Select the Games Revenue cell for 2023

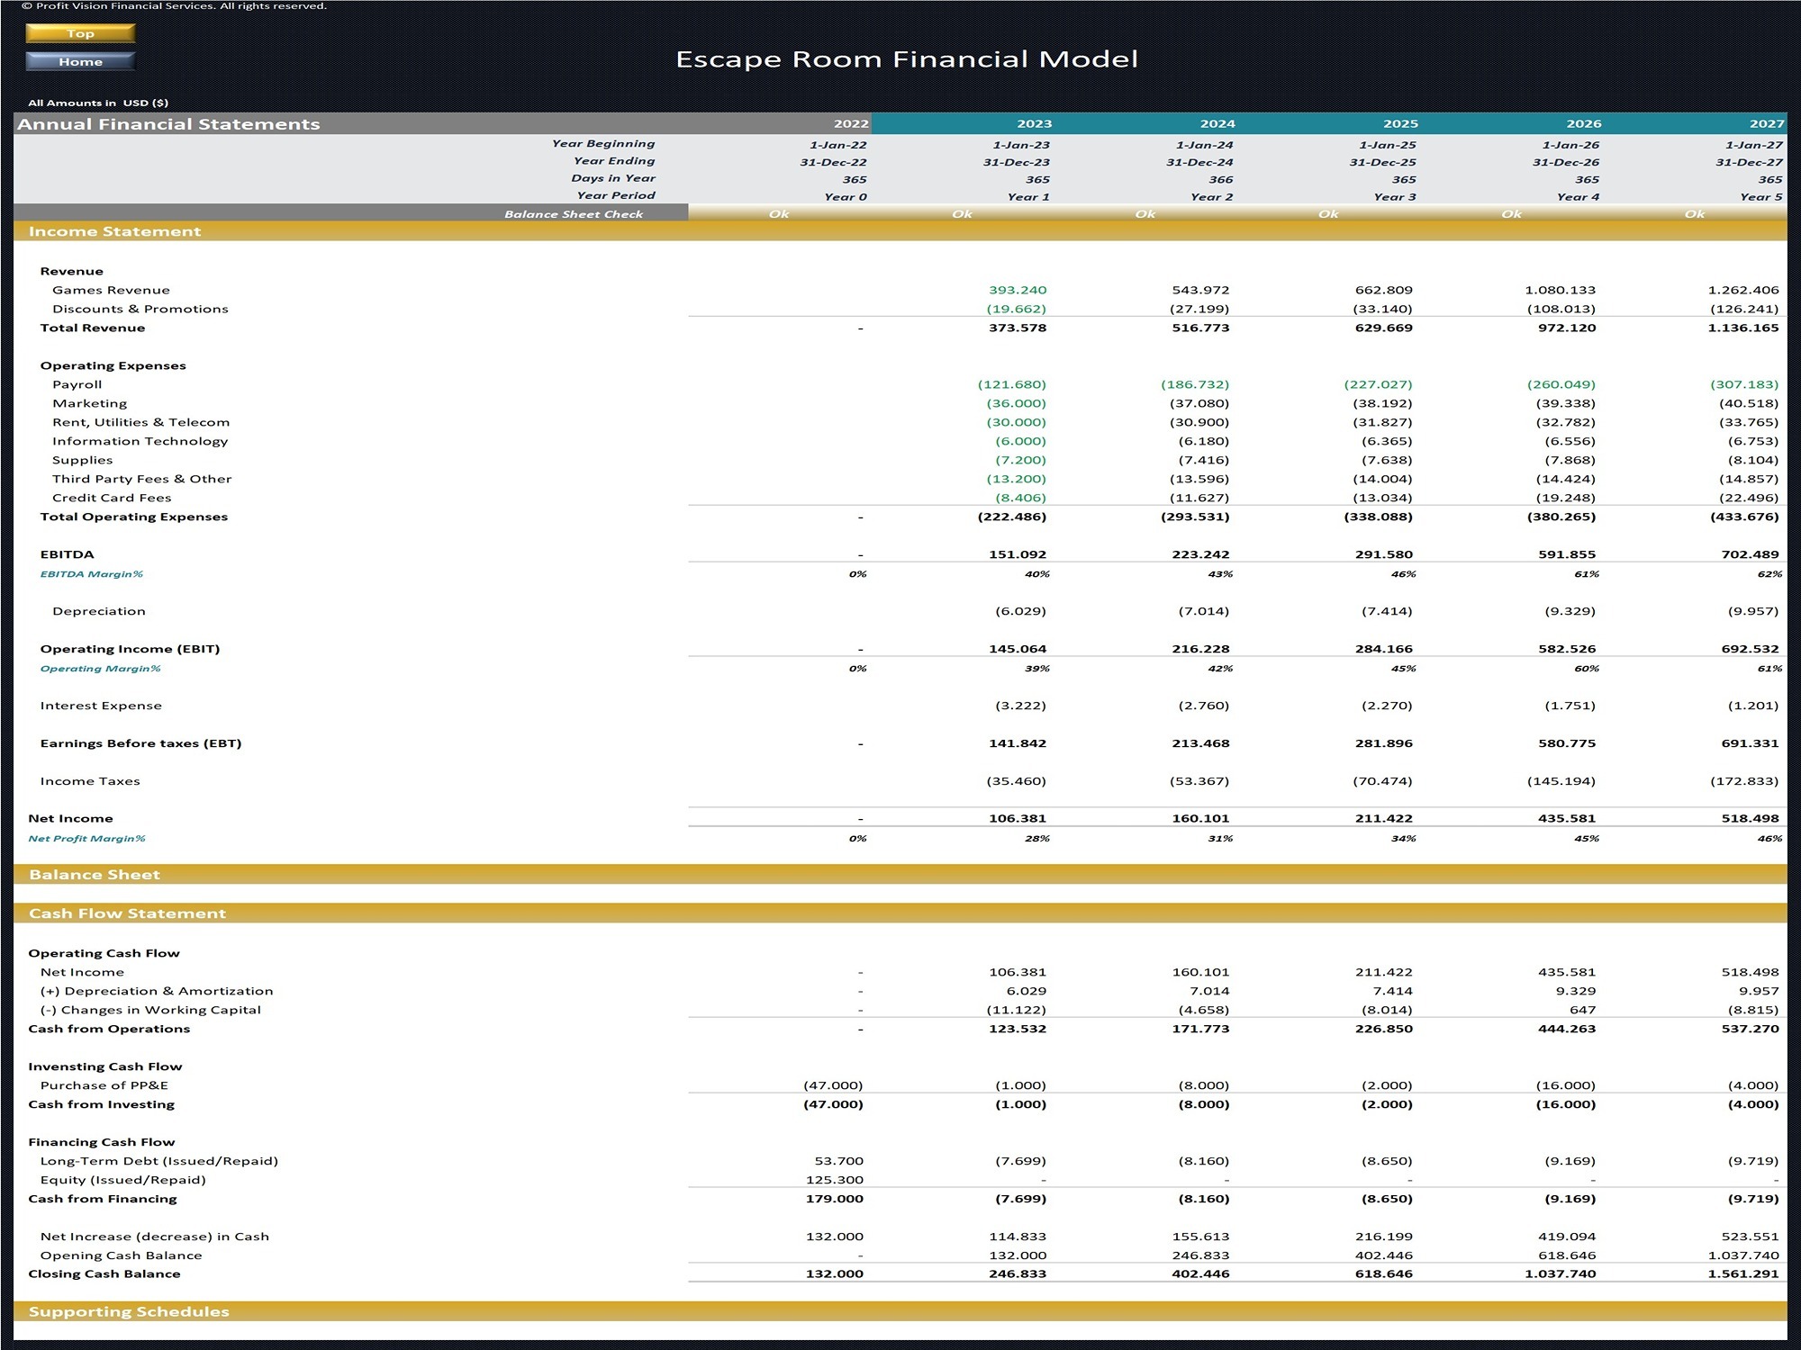(1018, 290)
